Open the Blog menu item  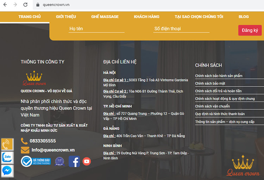coord(244,17)
